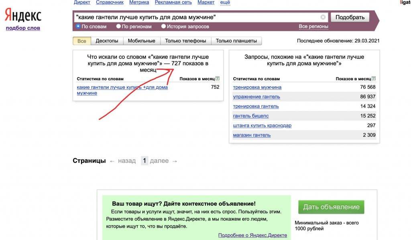This screenshot has height=240, width=411.
Task: Go to next page via 'далее'
Action: click(x=159, y=161)
